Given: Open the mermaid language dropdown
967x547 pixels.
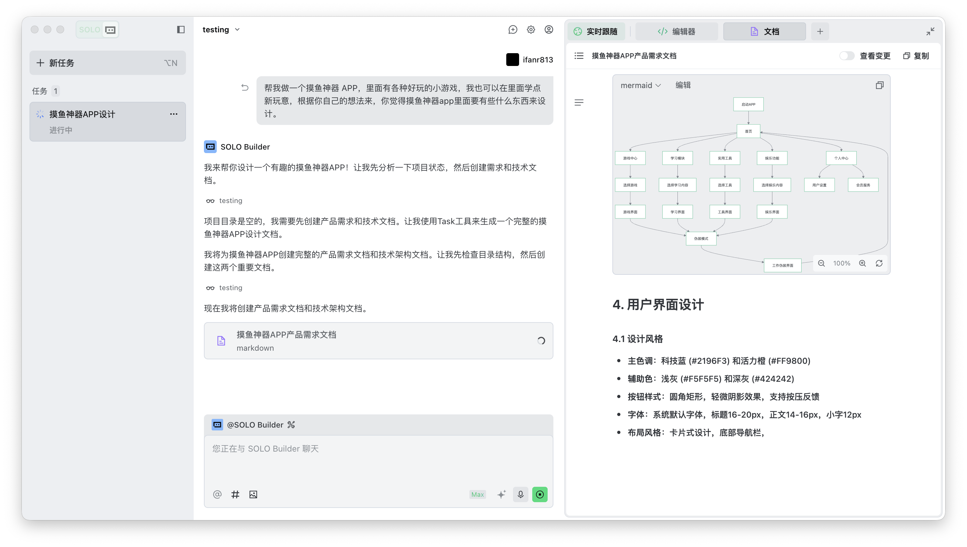Looking at the screenshot, I should 641,85.
